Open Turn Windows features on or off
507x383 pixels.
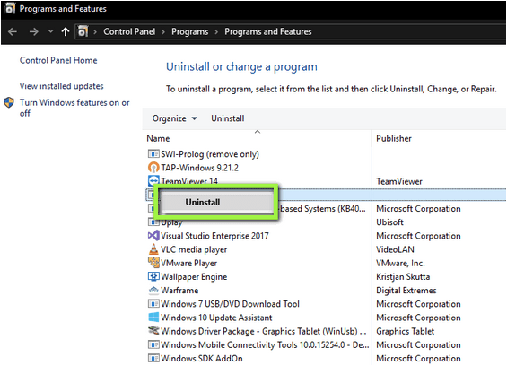[x=74, y=108]
